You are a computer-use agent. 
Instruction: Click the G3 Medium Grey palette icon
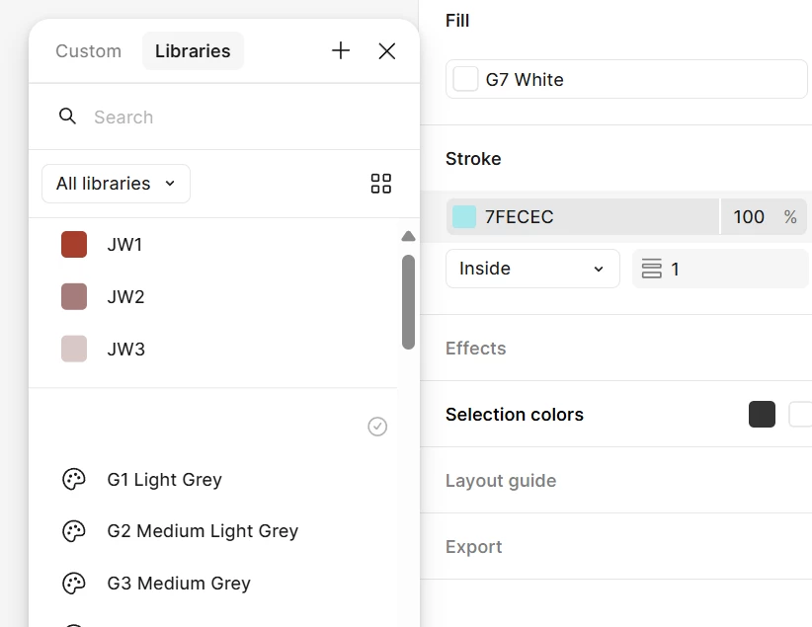(74, 584)
